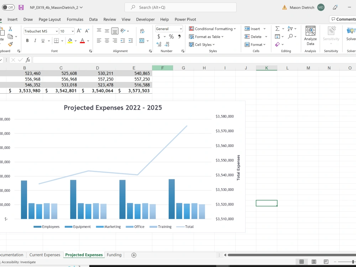Click the Orientation text-angle icon
The width and height of the screenshot is (356, 267).
(x=123, y=31)
